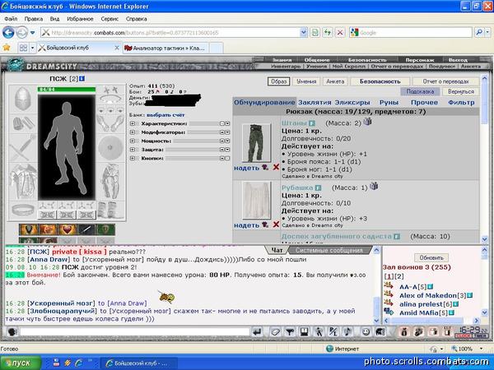Click the body armor equipment slot
The width and height of the screenshot is (494, 370).
point(23,182)
